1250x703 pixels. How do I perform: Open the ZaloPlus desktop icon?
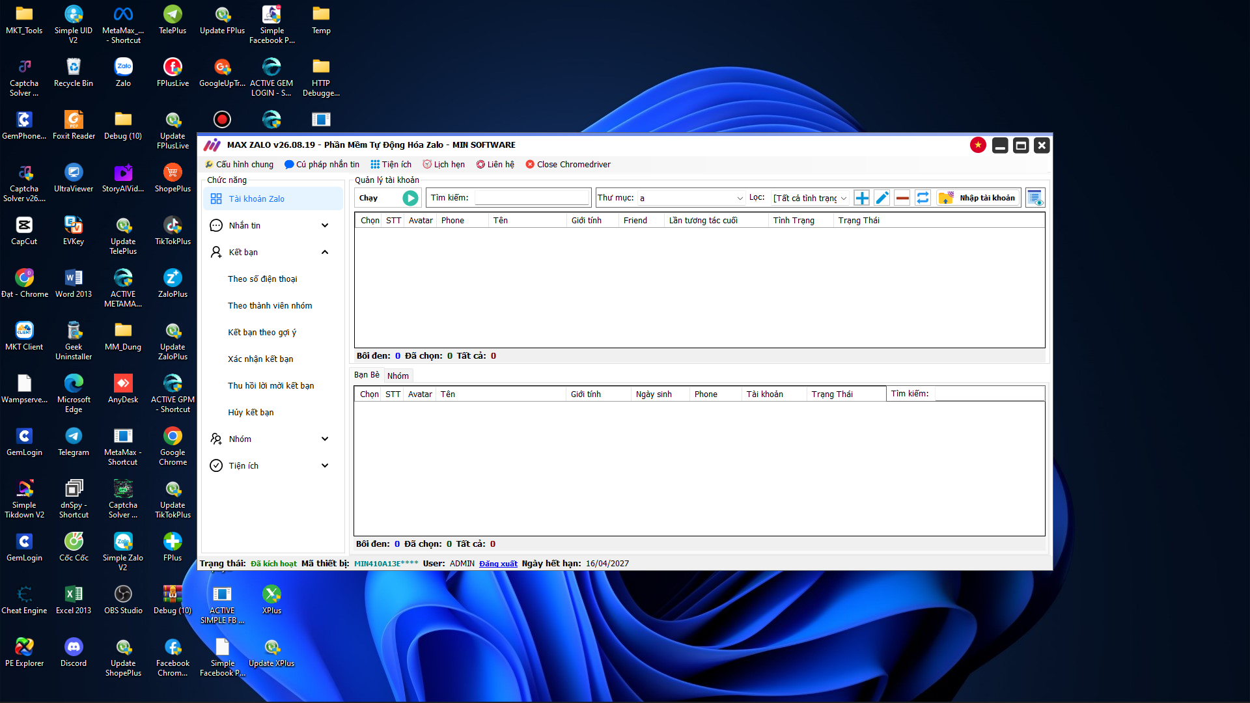click(x=173, y=283)
